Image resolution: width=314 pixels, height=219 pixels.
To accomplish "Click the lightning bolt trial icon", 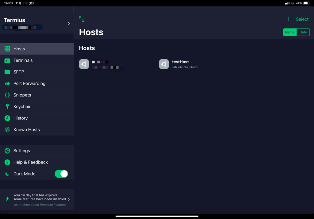I will point(7,199).
